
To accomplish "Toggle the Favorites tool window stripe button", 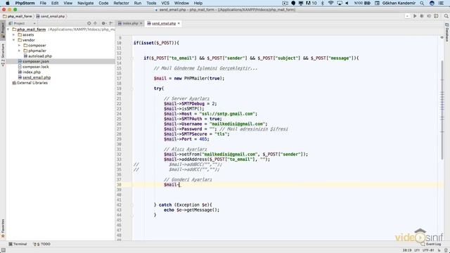I will [3, 228].
